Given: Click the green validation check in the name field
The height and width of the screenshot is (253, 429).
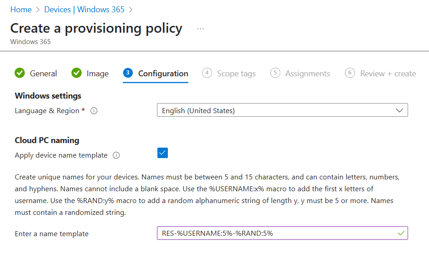Looking at the screenshot, I should 401,233.
